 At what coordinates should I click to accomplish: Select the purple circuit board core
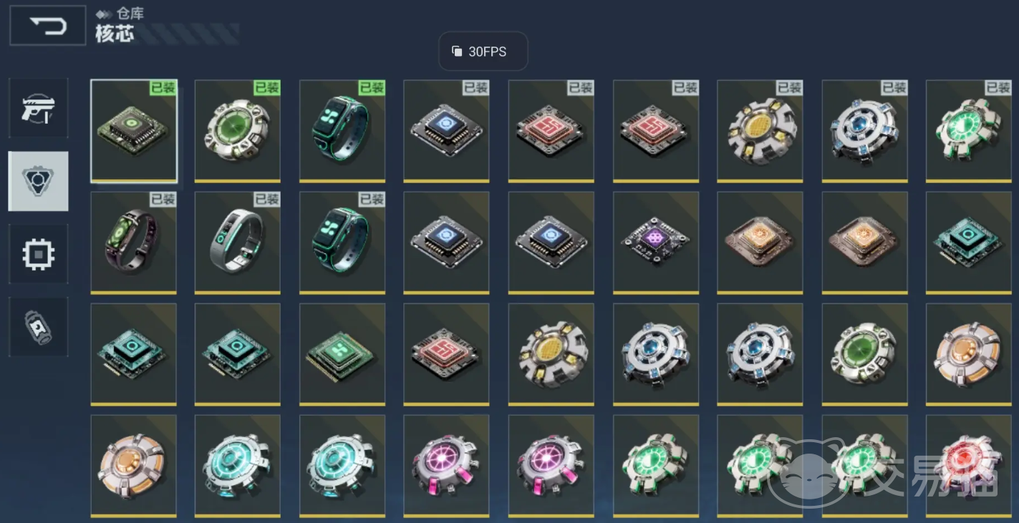(656, 243)
